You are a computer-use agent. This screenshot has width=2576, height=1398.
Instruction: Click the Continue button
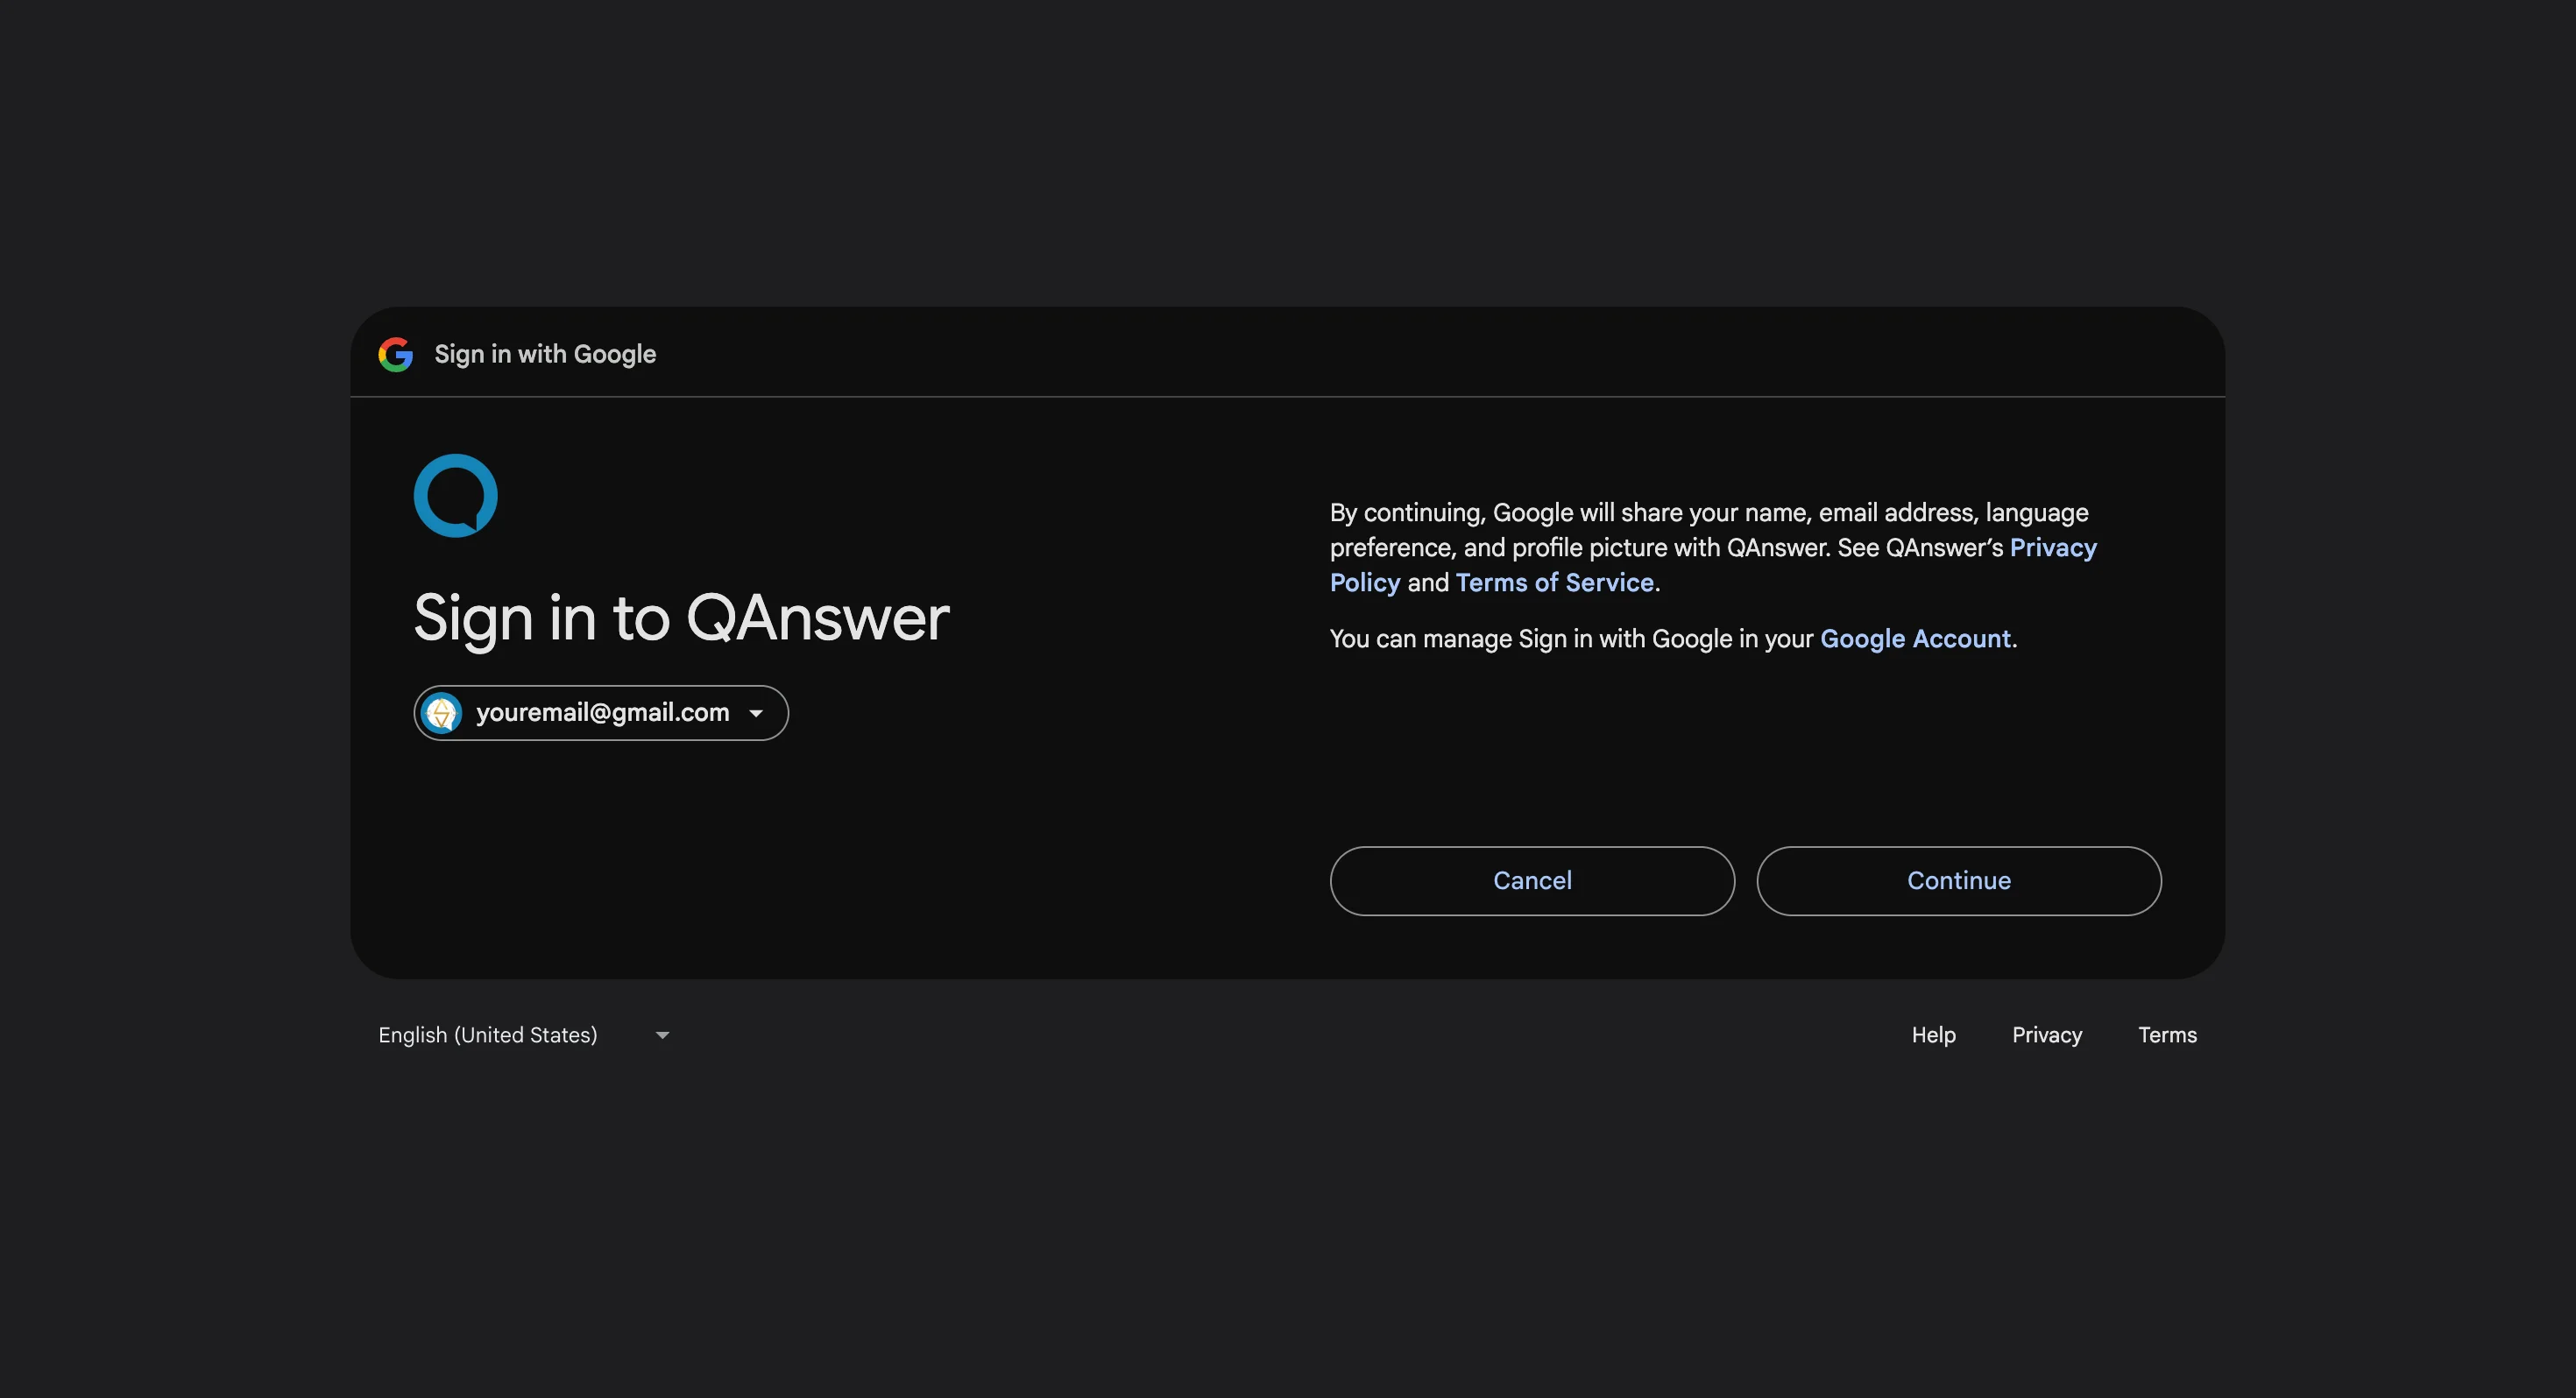tap(1959, 881)
